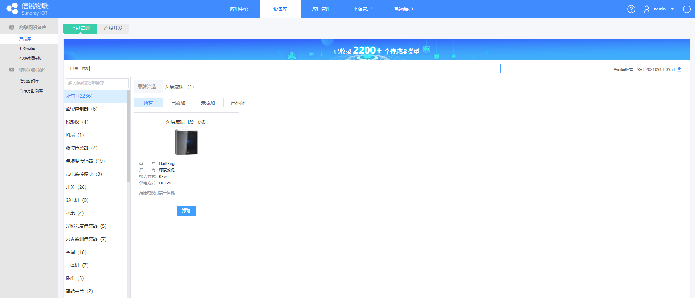Open the 设备库 top menu
The height and width of the screenshot is (298, 695).
(280, 9)
